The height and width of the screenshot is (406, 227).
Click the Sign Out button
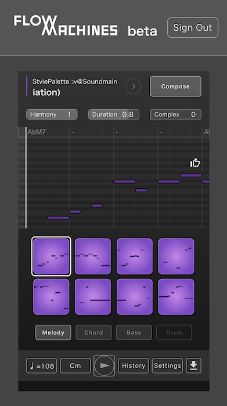(x=193, y=27)
